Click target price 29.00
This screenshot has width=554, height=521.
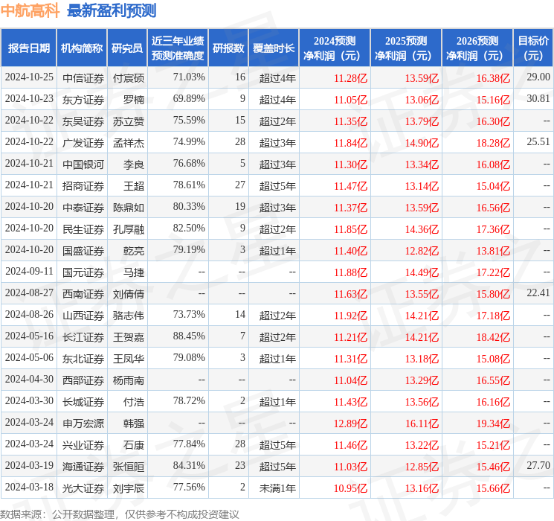click(x=538, y=77)
